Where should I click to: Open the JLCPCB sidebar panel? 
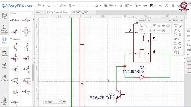(x=4, y=78)
